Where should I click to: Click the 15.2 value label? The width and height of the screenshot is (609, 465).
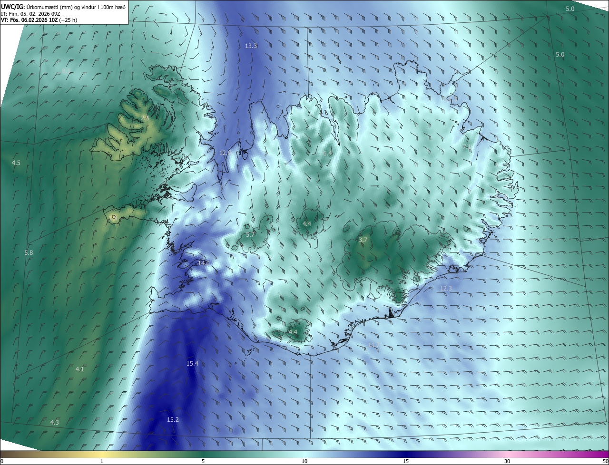[x=173, y=419]
